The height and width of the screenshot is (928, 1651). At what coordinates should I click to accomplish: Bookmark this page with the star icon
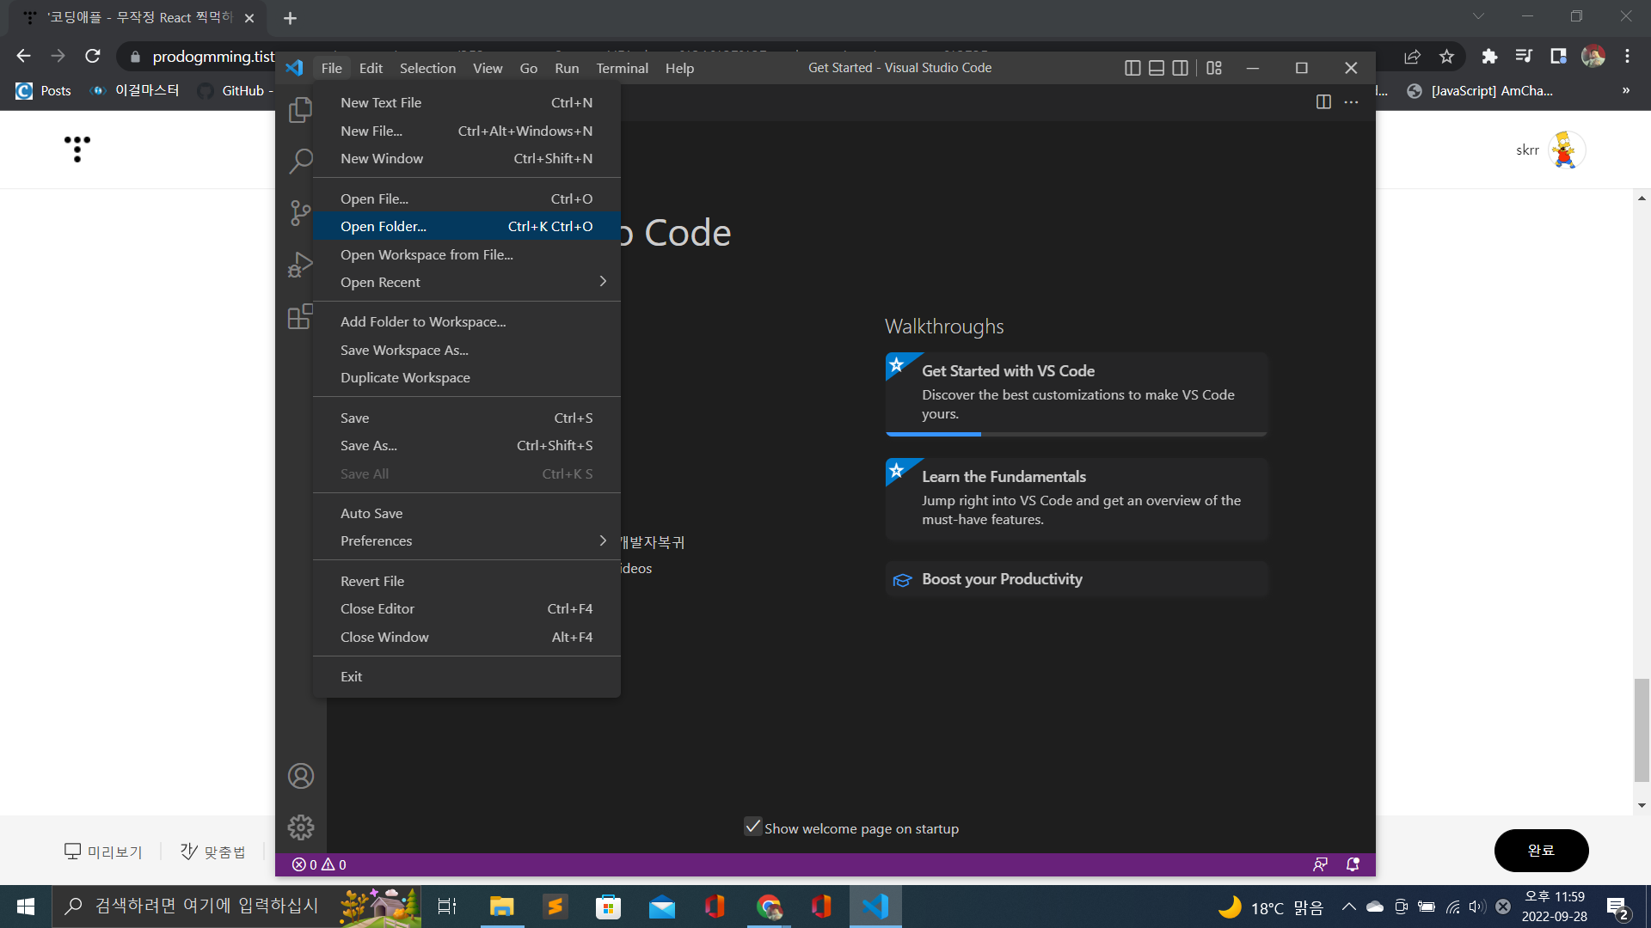pos(1446,56)
